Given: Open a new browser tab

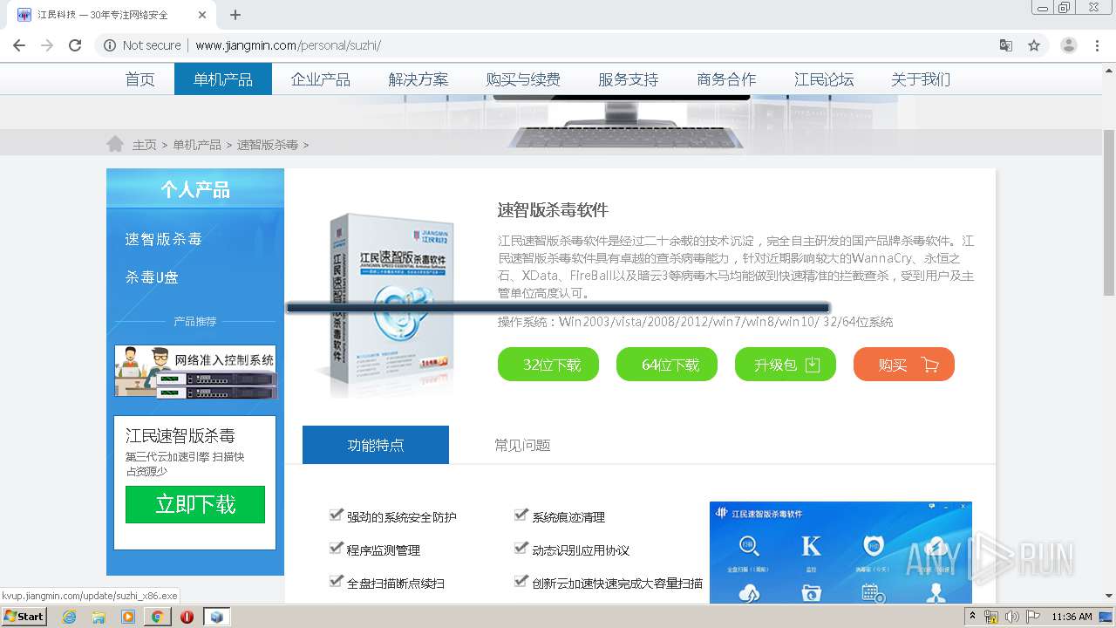Looking at the screenshot, I should (x=235, y=15).
